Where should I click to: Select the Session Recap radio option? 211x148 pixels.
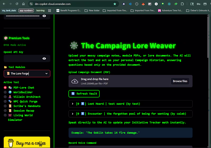[5, 111]
